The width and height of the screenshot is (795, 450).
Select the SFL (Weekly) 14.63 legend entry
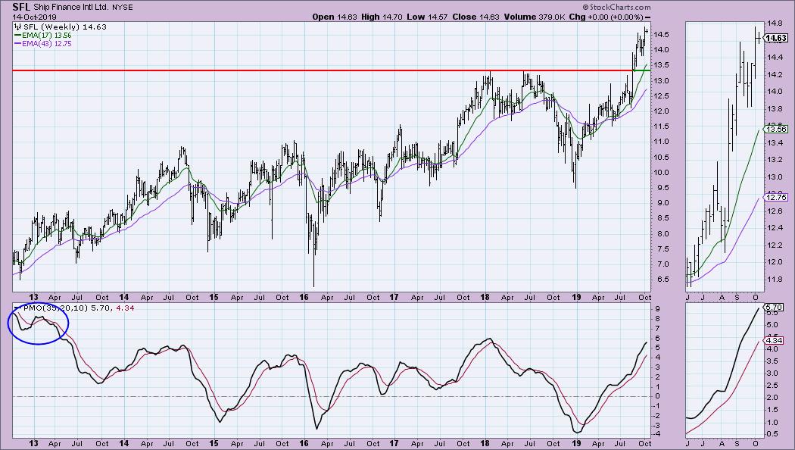pos(65,27)
